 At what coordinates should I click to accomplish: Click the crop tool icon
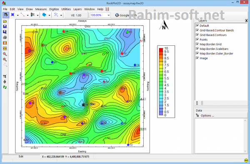tap(5, 76)
